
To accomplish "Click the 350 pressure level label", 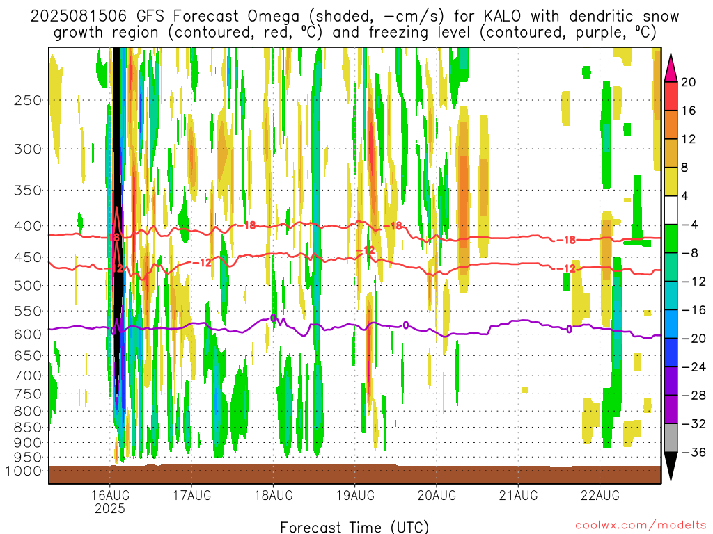I will click(x=28, y=191).
